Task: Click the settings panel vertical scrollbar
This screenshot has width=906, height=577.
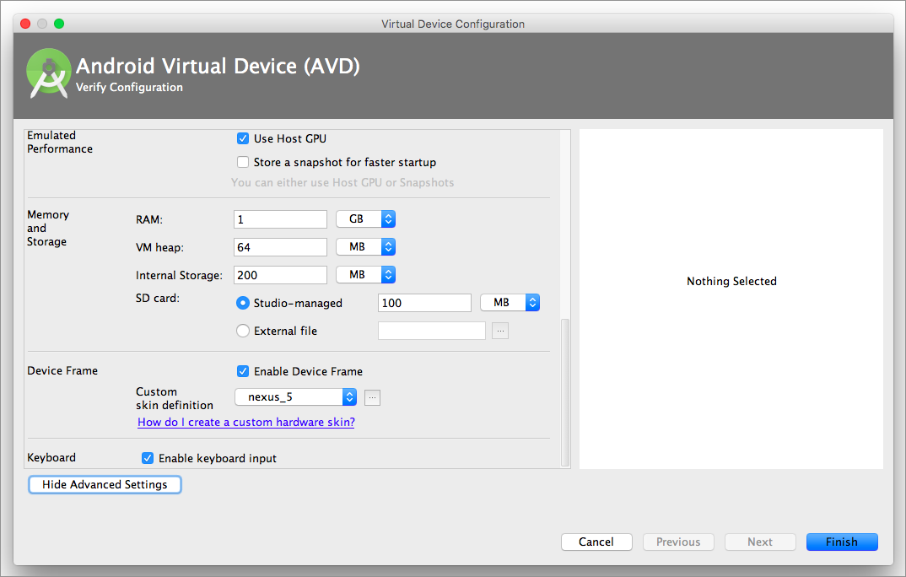Action: (x=566, y=392)
